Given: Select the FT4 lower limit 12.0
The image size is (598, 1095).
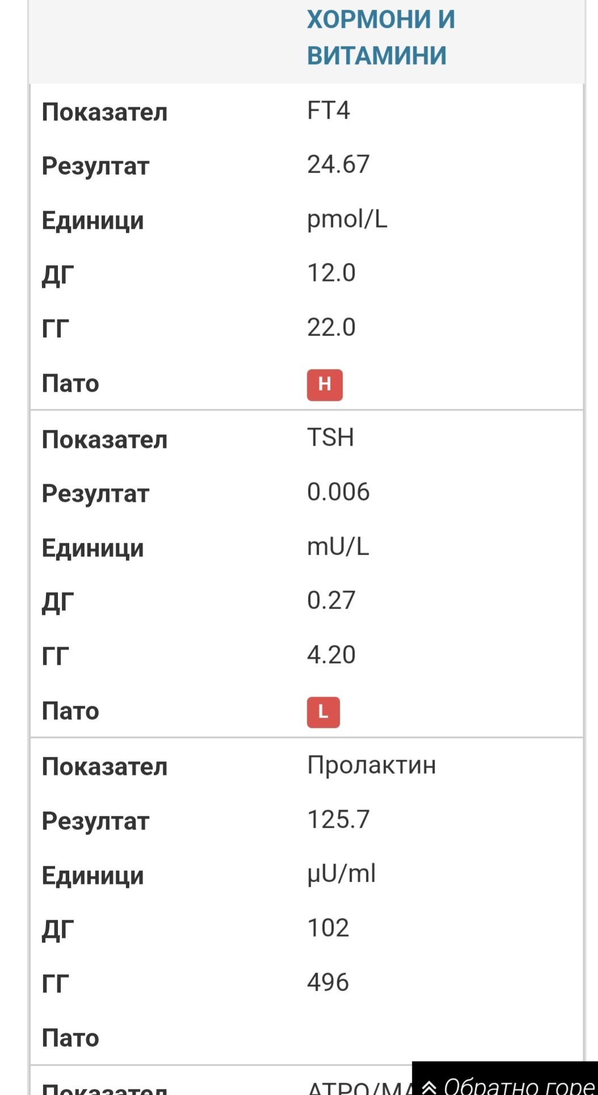Looking at the screenshot, I should pyautogui.click(x=331, y=274).
